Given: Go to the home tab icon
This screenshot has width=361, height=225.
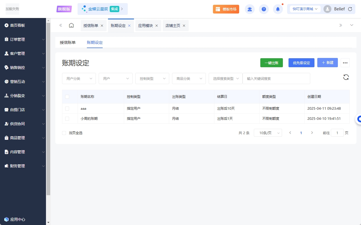Looking at the screenshot, I should pos(71,25).
